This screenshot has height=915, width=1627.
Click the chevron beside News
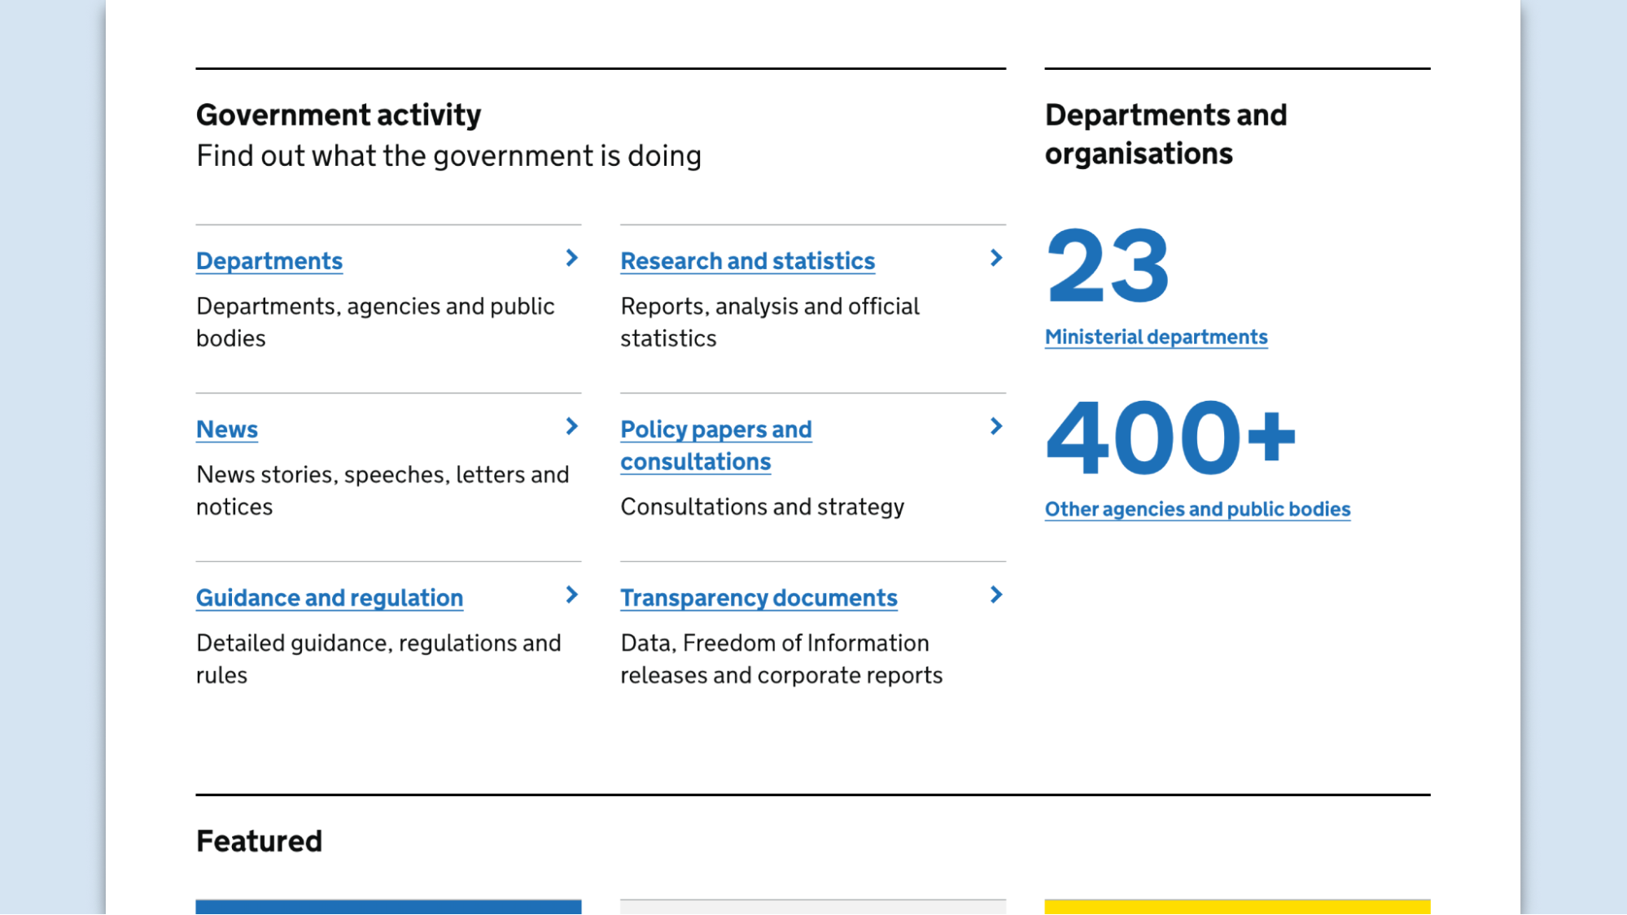[x=571, y=426]
